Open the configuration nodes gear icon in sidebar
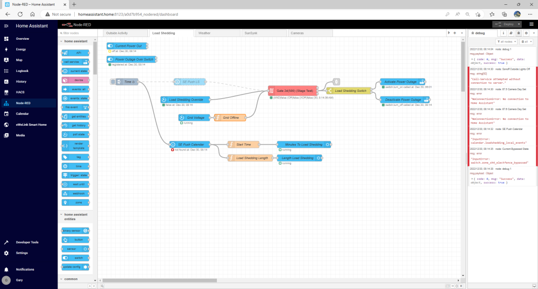538x289 pixels. (526, 33)
